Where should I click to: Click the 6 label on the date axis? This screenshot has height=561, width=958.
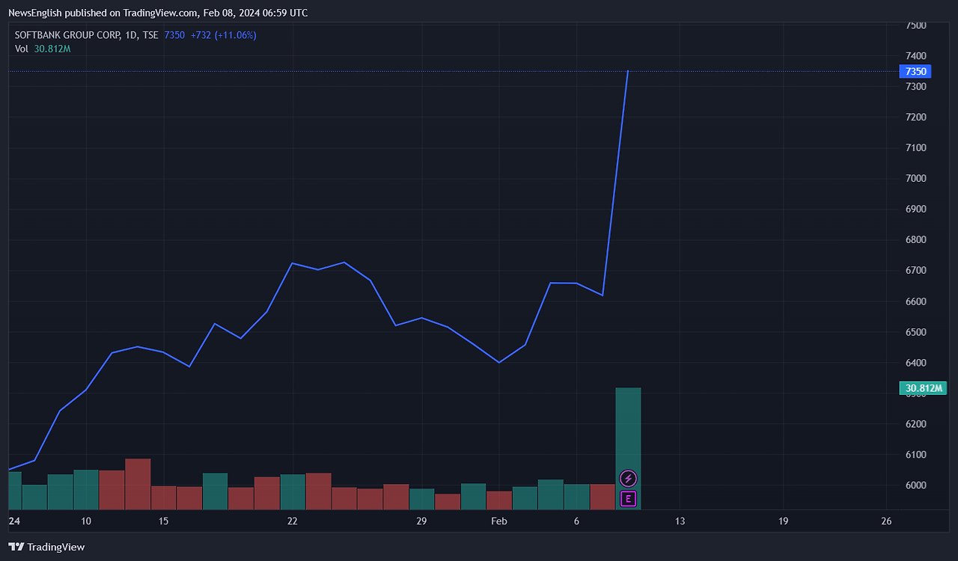(576, 521)
